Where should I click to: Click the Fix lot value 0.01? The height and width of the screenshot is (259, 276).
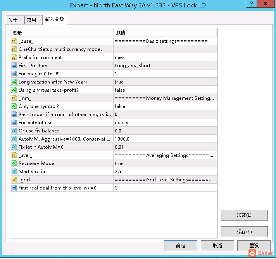pos(165,147)
